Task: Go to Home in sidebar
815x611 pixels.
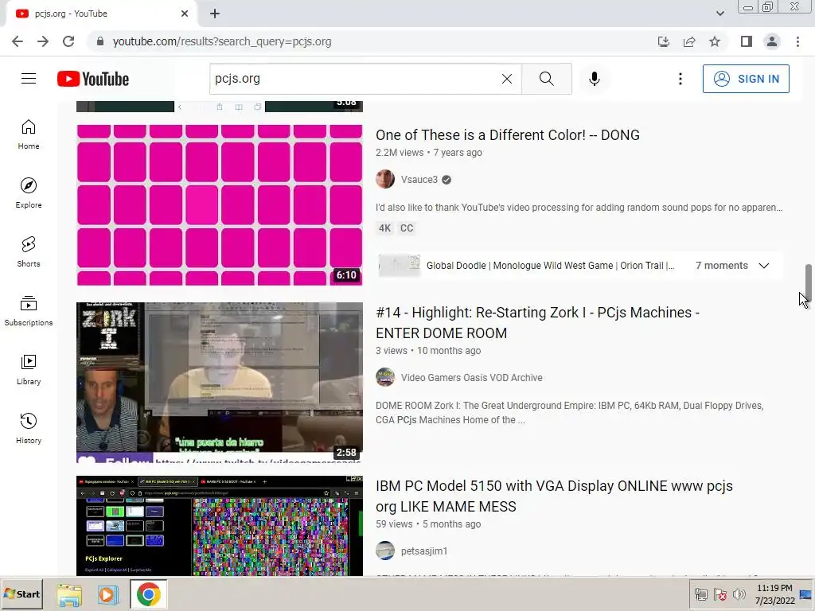Action: 29,134
